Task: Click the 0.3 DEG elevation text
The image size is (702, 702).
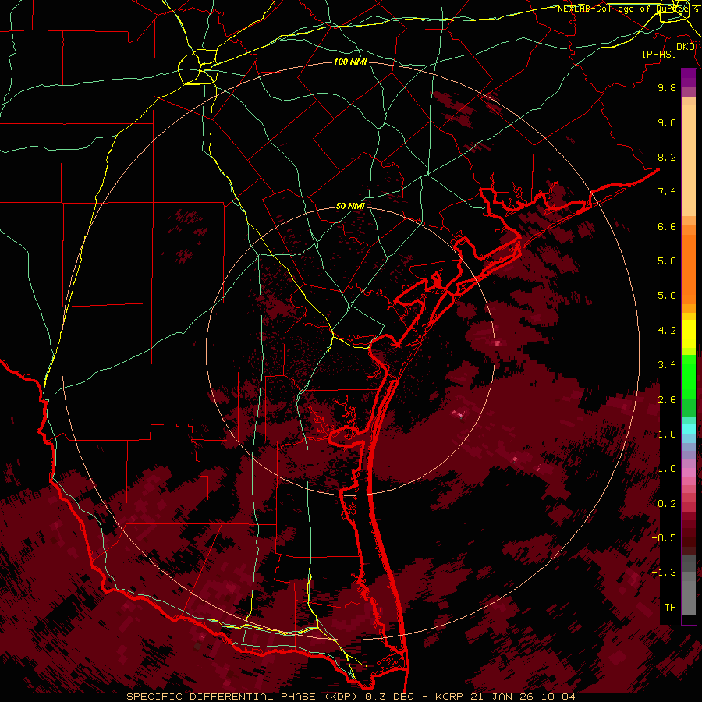Action: point(389,697)
